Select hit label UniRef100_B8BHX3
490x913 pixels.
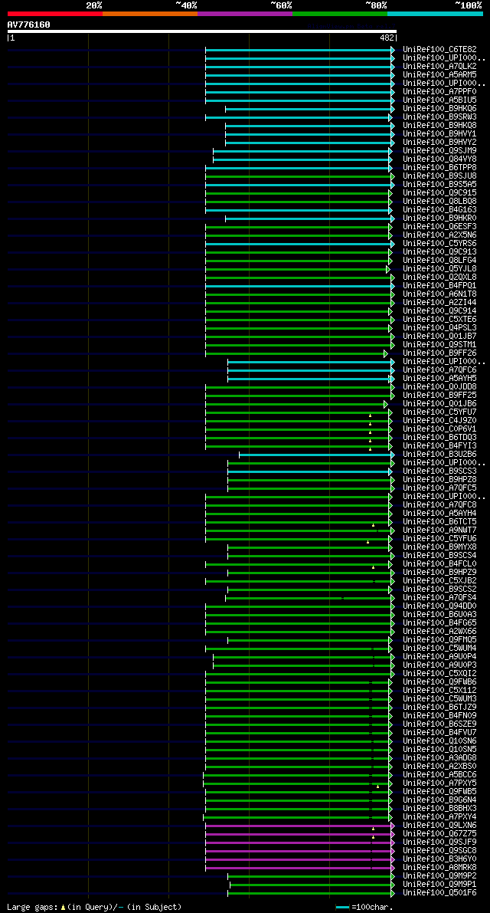coord(439,810)
